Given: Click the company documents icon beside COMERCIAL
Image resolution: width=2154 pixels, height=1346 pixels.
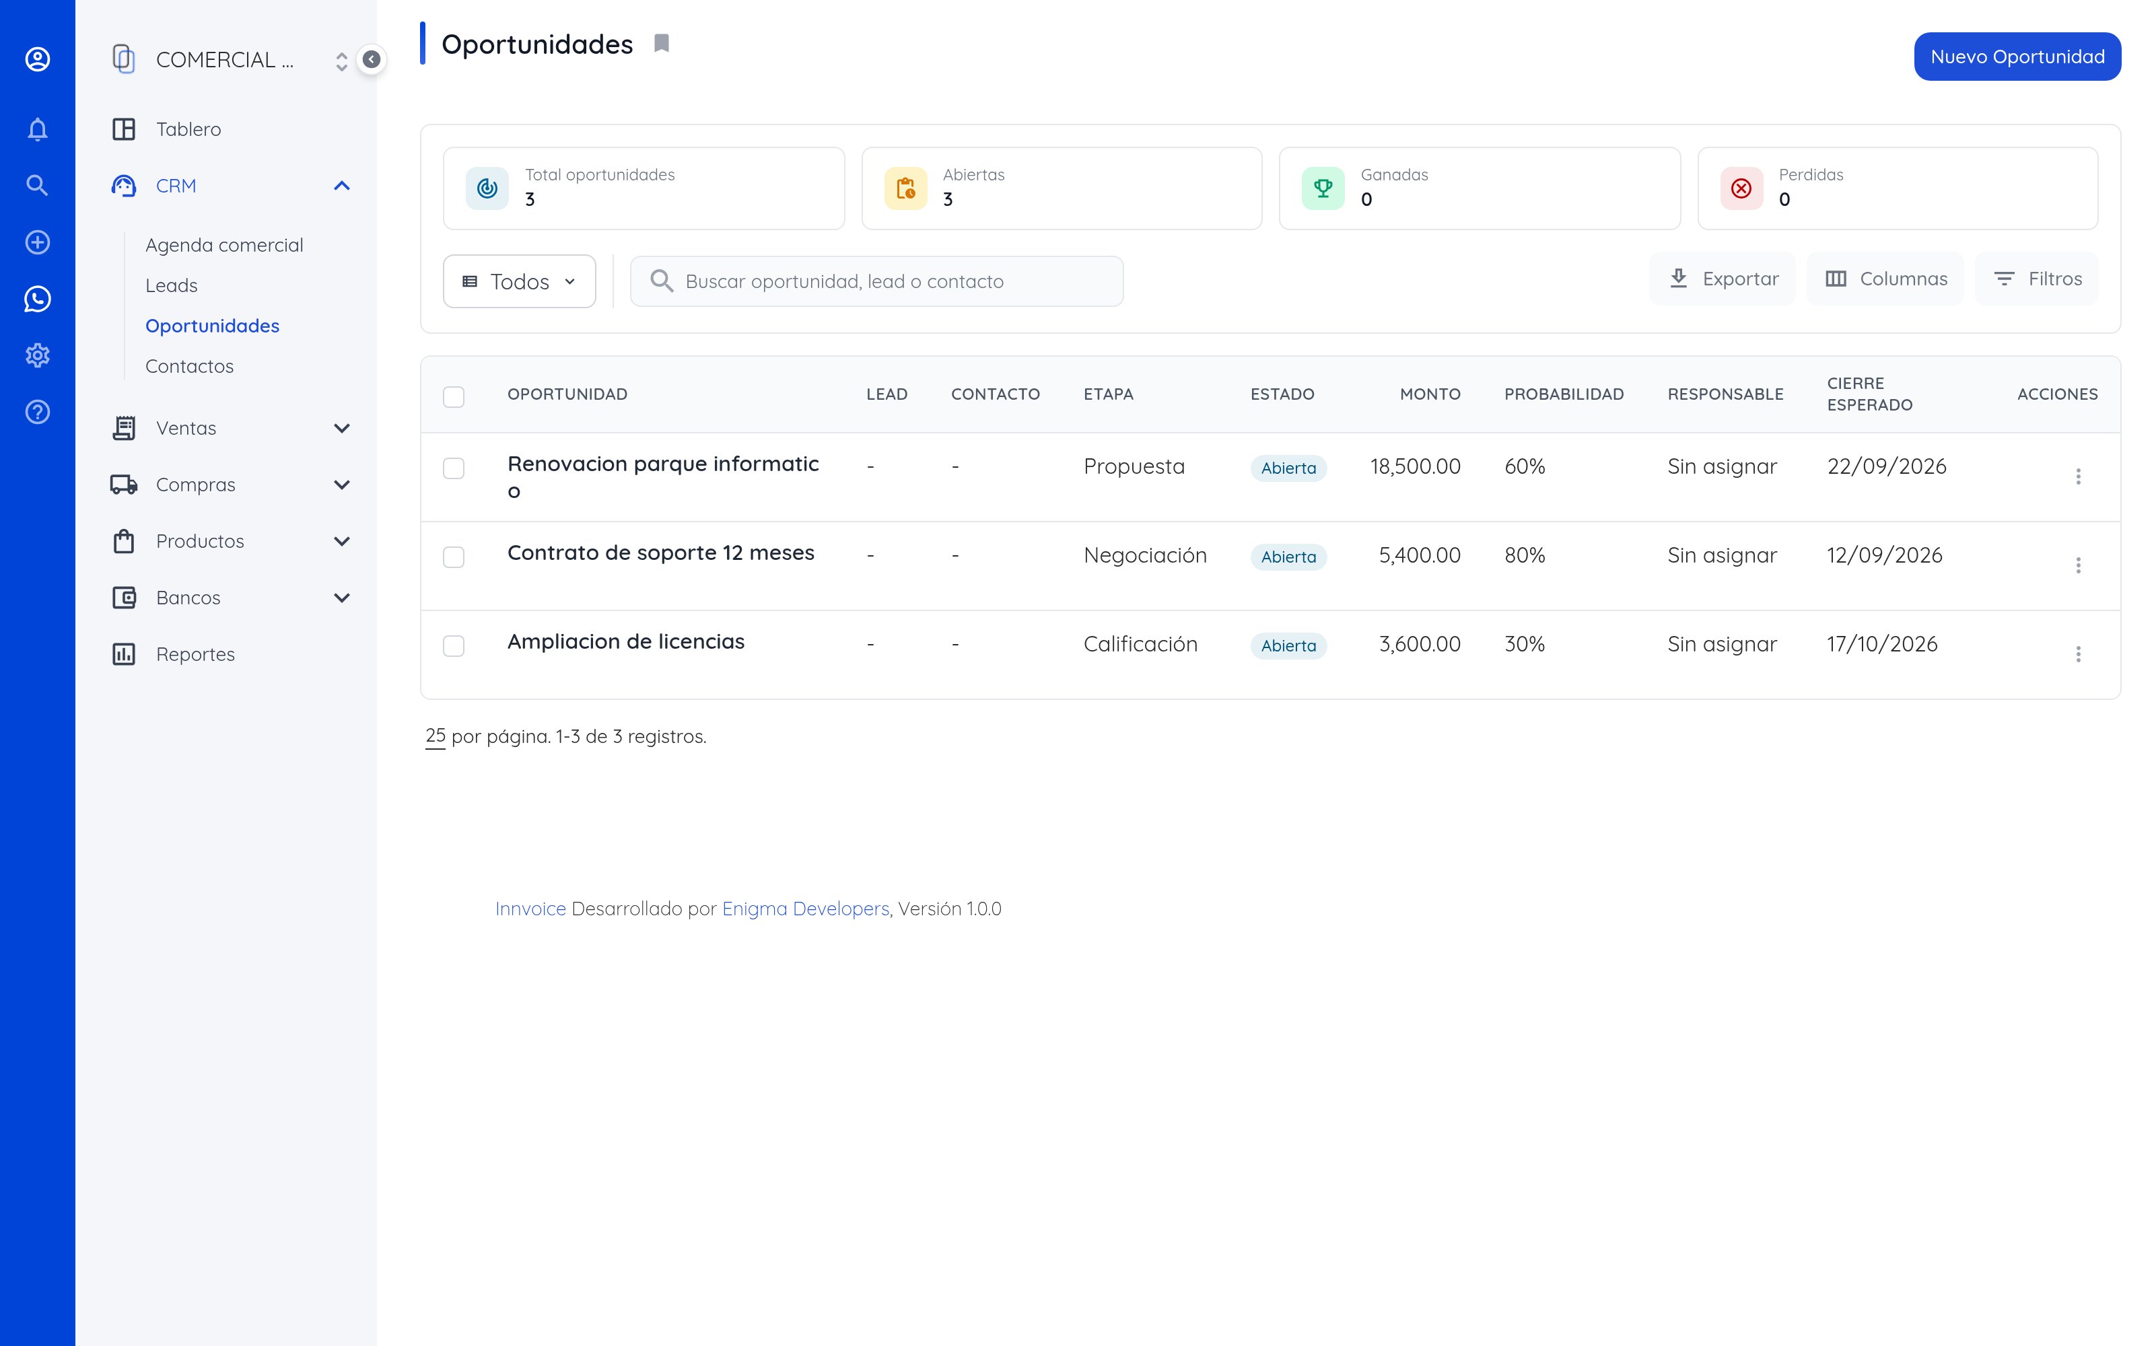Looking at the screenshot, I should click(x=124, y=60).
